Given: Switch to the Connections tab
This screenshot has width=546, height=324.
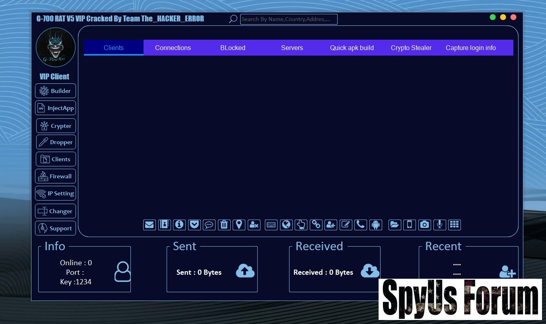Looking at the screenshot, I should click(173, 48).
